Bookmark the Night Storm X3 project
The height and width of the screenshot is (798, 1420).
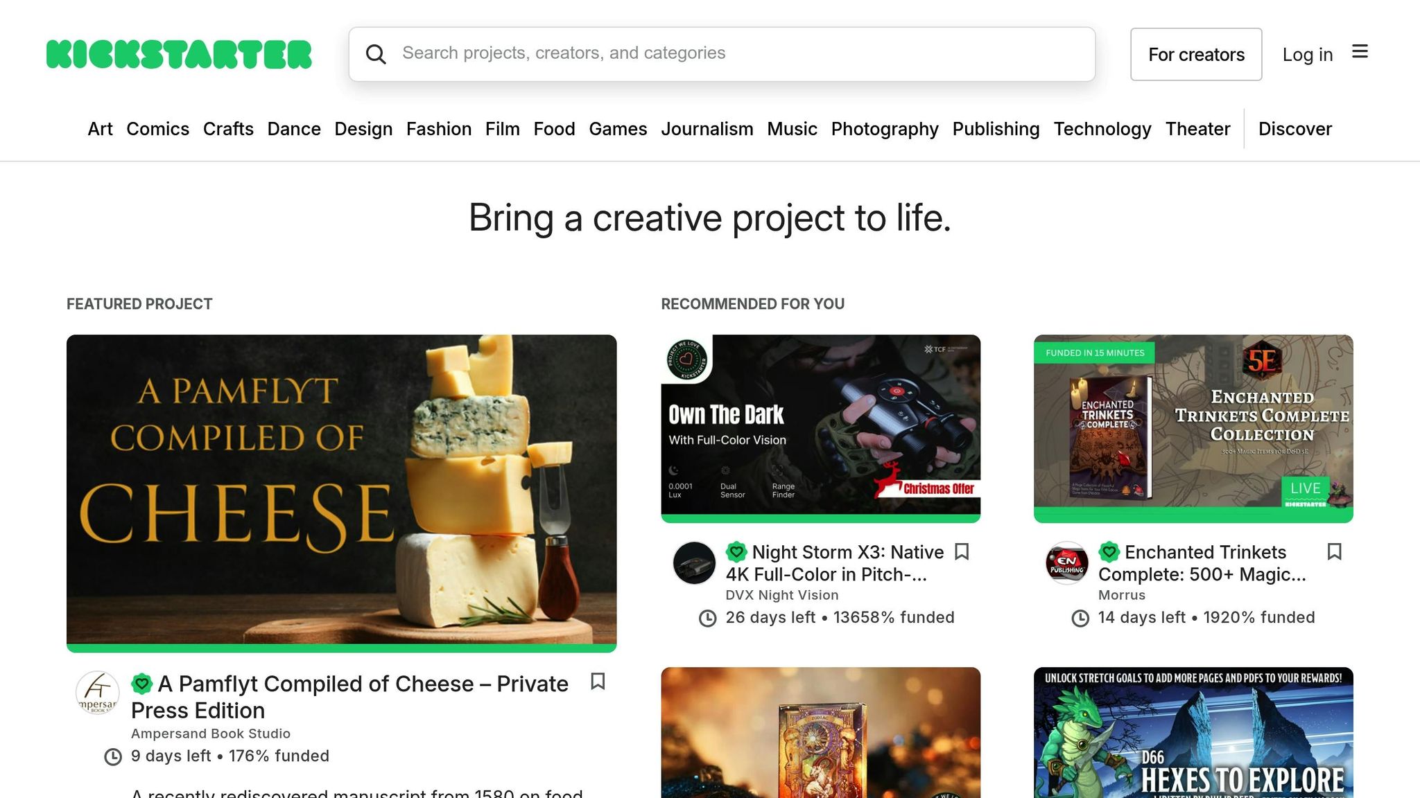962,552
